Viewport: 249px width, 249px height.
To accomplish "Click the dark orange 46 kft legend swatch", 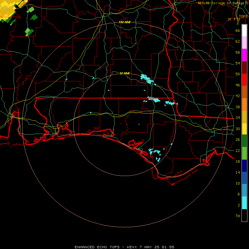I will pyautogui.click(x=244, y=92).
